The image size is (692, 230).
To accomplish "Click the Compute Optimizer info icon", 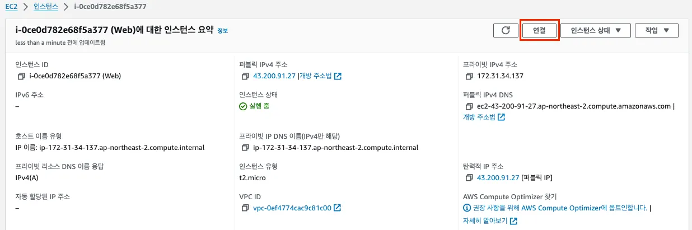I will [x=467, y=208].
